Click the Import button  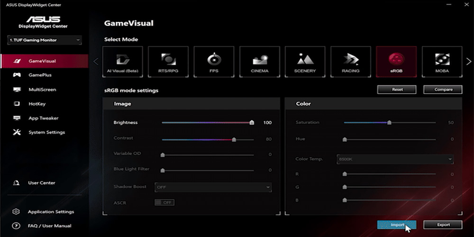click(x=397, y=225)
